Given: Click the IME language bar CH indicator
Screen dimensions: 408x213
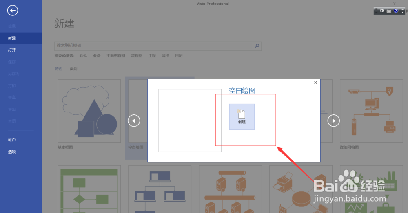Looking at the screenshot, I should [x=382, y=11].
